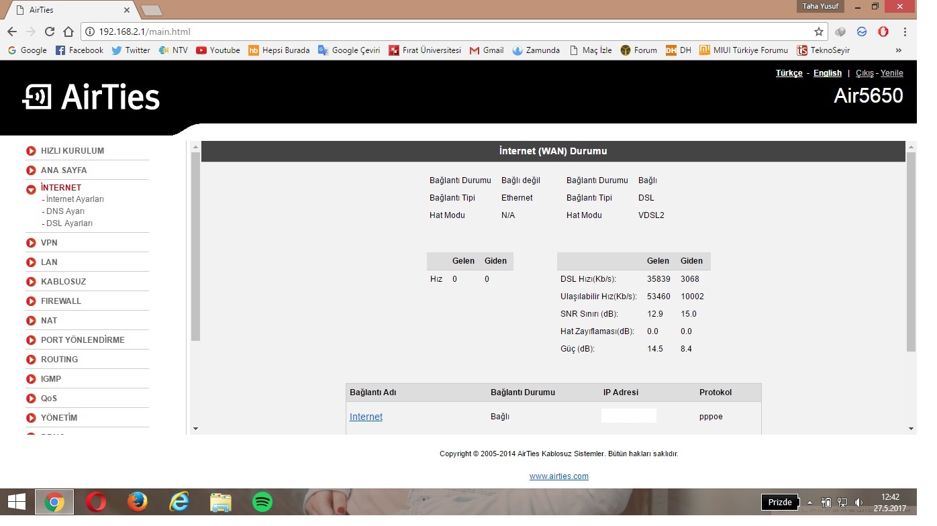
Task: Open the Zamunda bookmark
Action: point(536,50)
